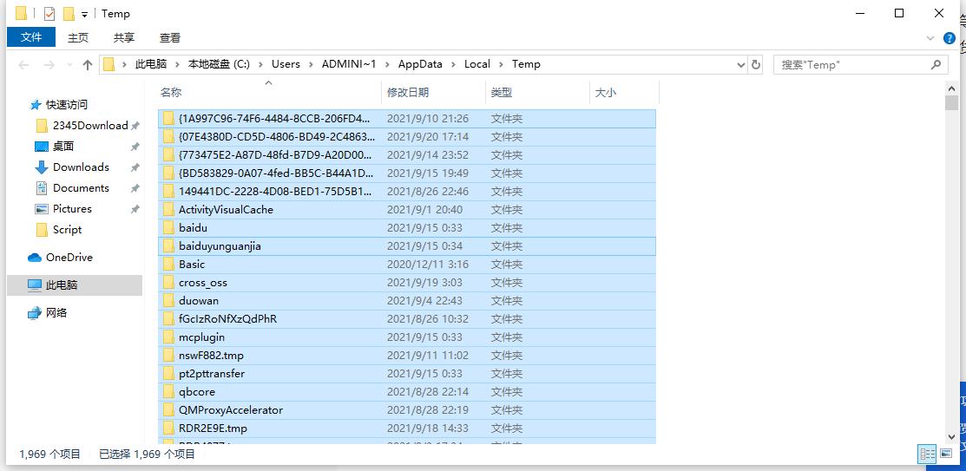
Task: Switch to details view in status bar
Action: pos(928,454)
